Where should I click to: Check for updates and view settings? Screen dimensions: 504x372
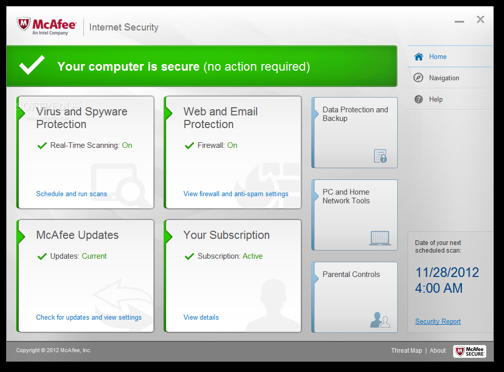[89, 317]
